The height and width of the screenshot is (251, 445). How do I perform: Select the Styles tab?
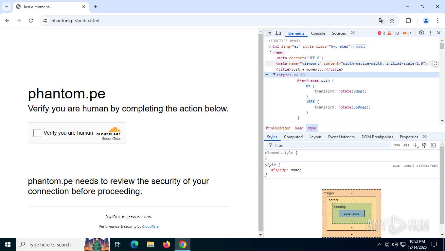click(x=272, y=137)
